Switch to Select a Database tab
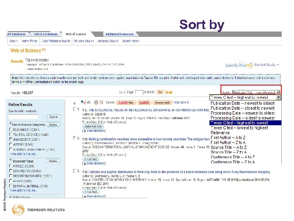Viewport: 294px width, 221px height. [x=46, y=34]
